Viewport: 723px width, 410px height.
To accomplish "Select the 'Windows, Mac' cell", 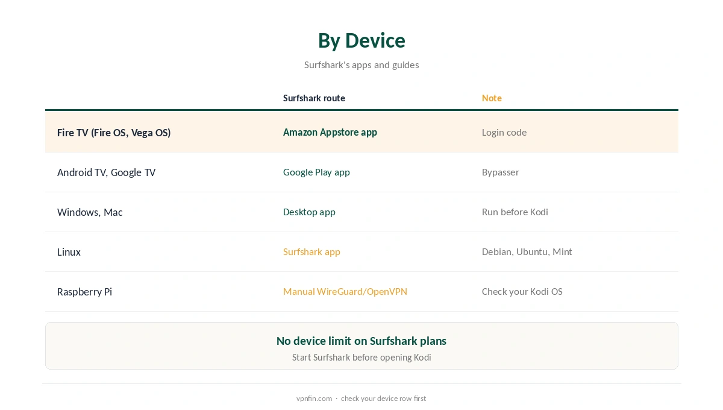I will click(90, 212).
